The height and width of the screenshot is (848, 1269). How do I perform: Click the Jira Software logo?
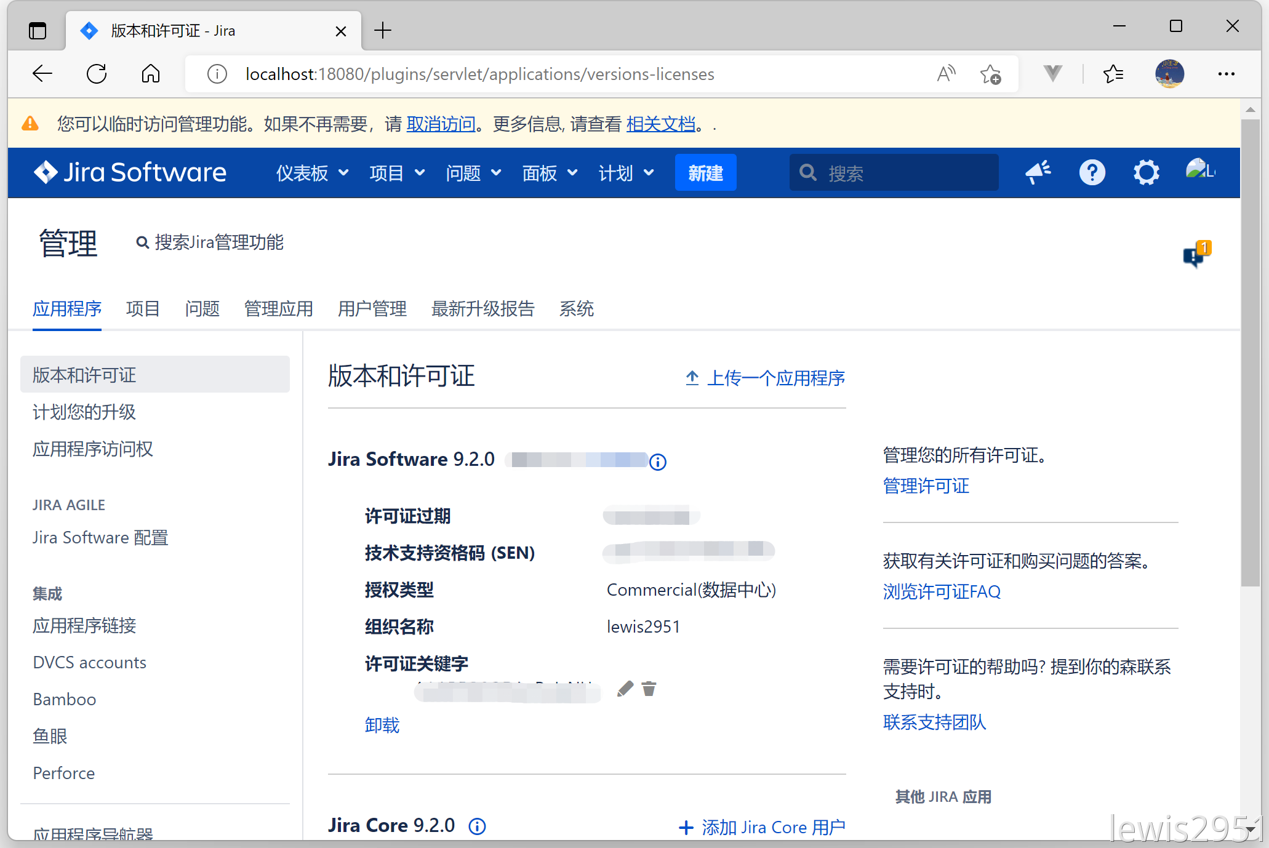(130, 172)
